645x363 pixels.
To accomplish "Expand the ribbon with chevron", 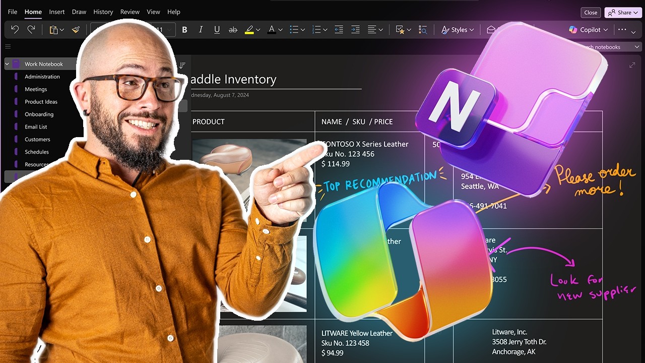I will [x=634, y=32].
